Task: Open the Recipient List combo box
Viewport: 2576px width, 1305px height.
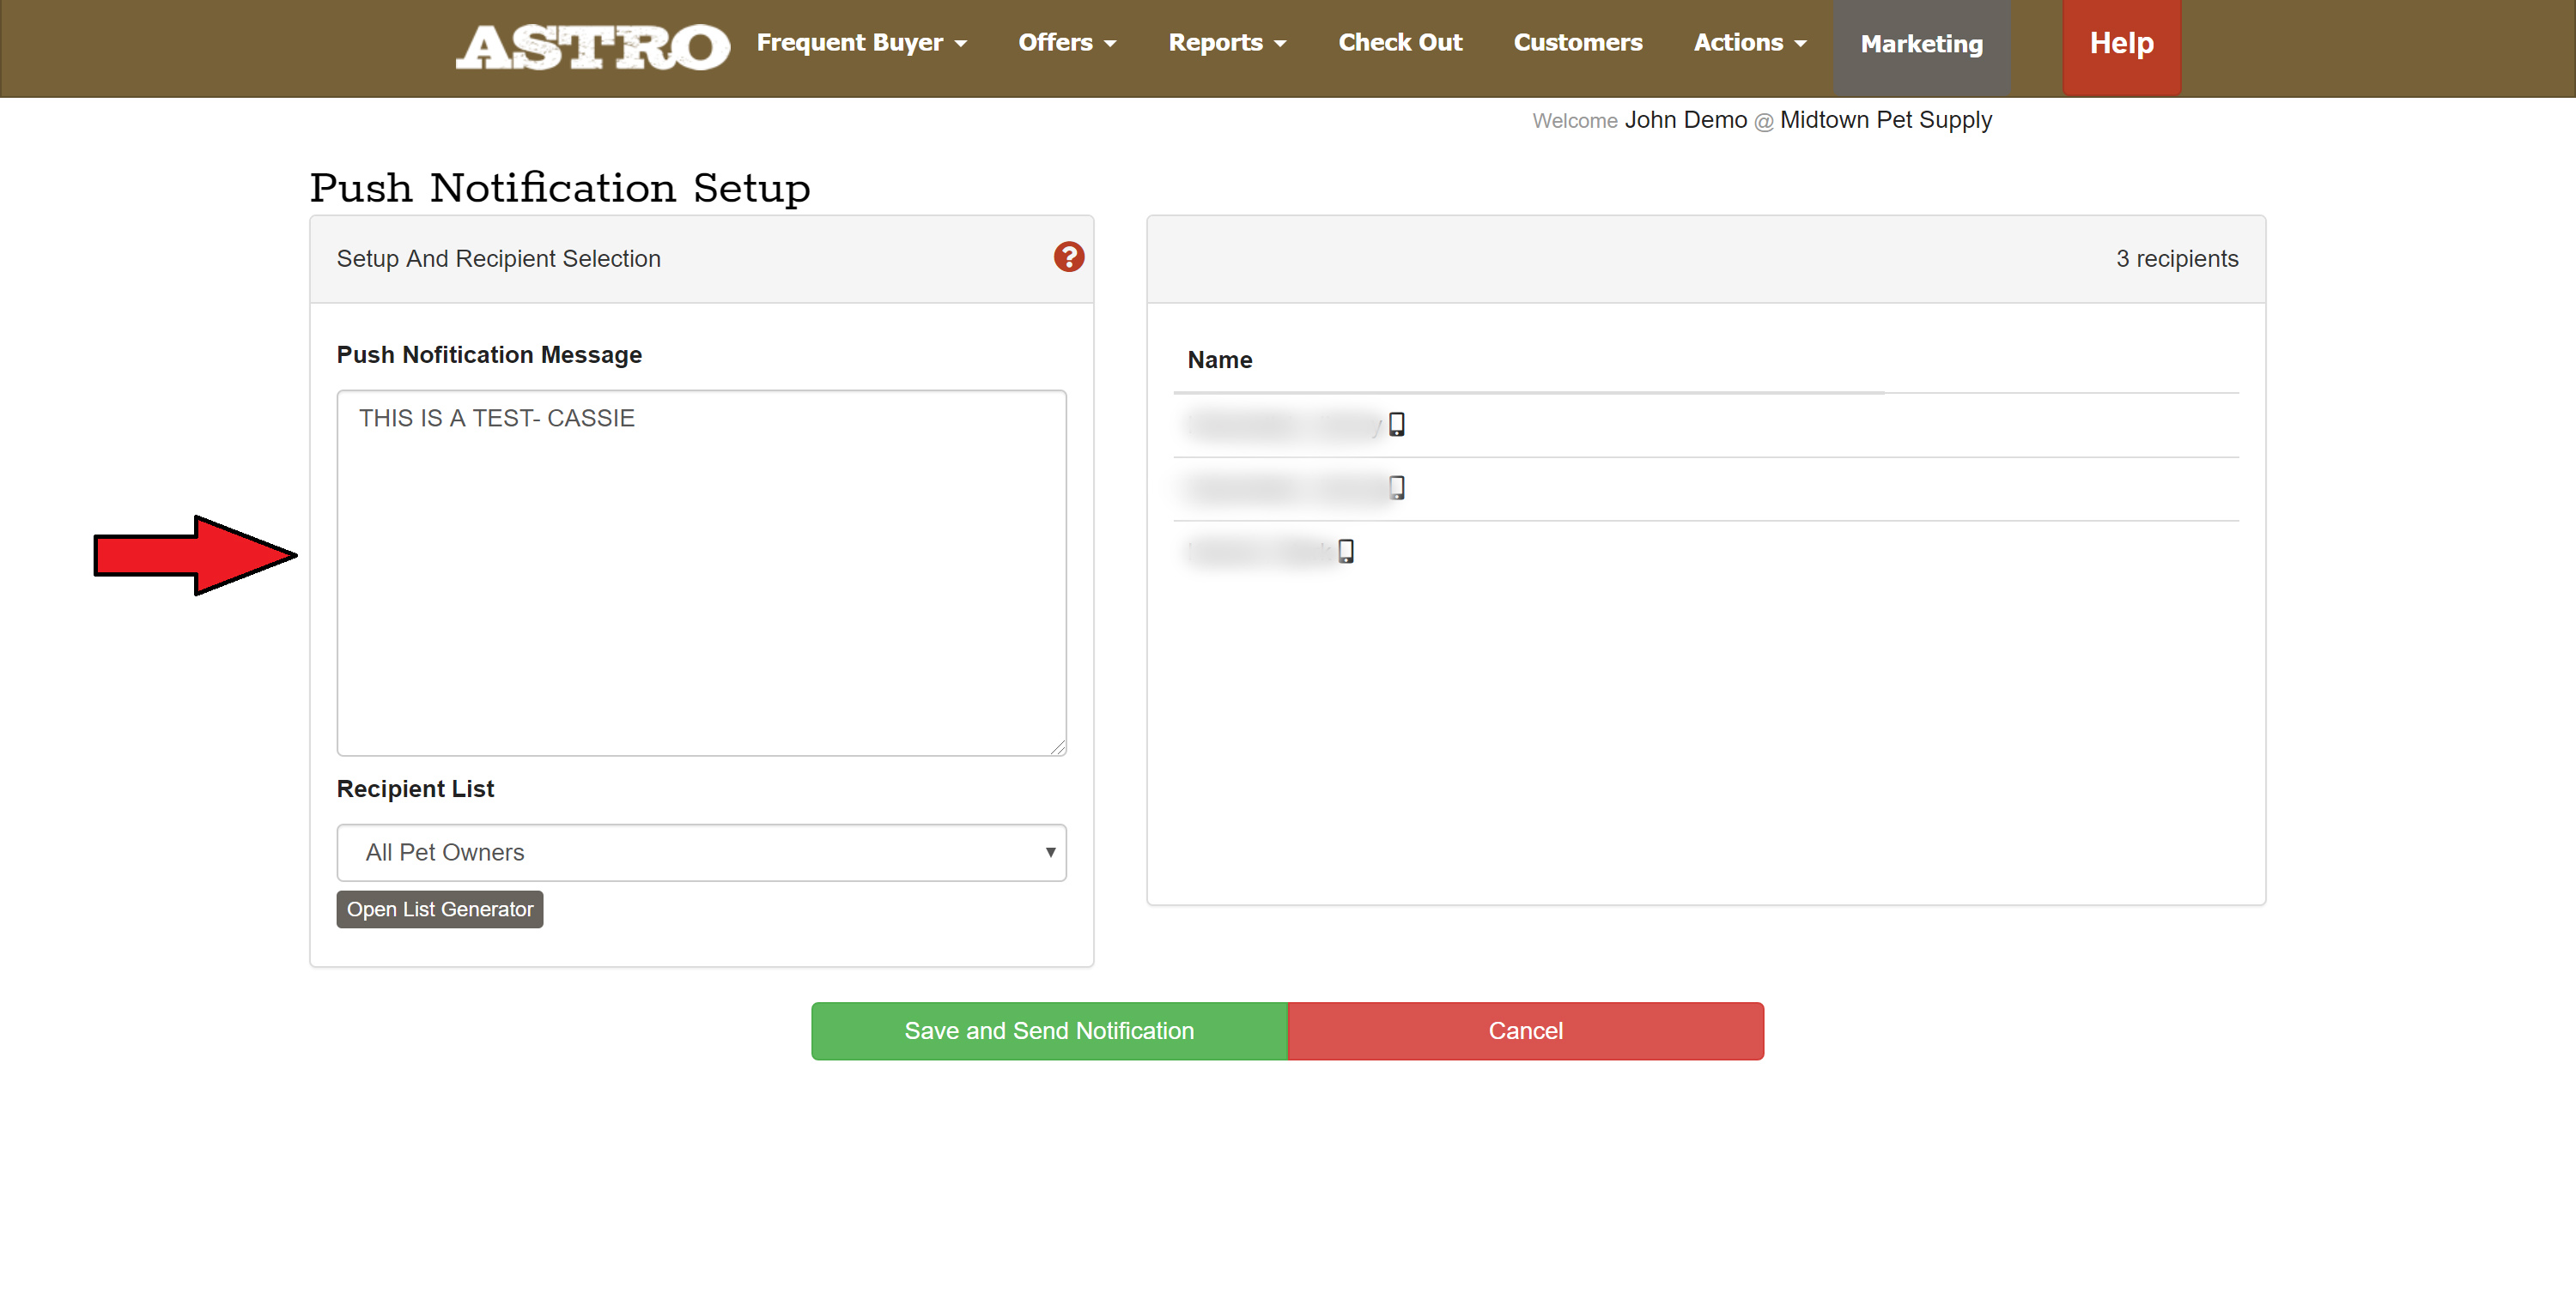Action: tap(701, 851)
